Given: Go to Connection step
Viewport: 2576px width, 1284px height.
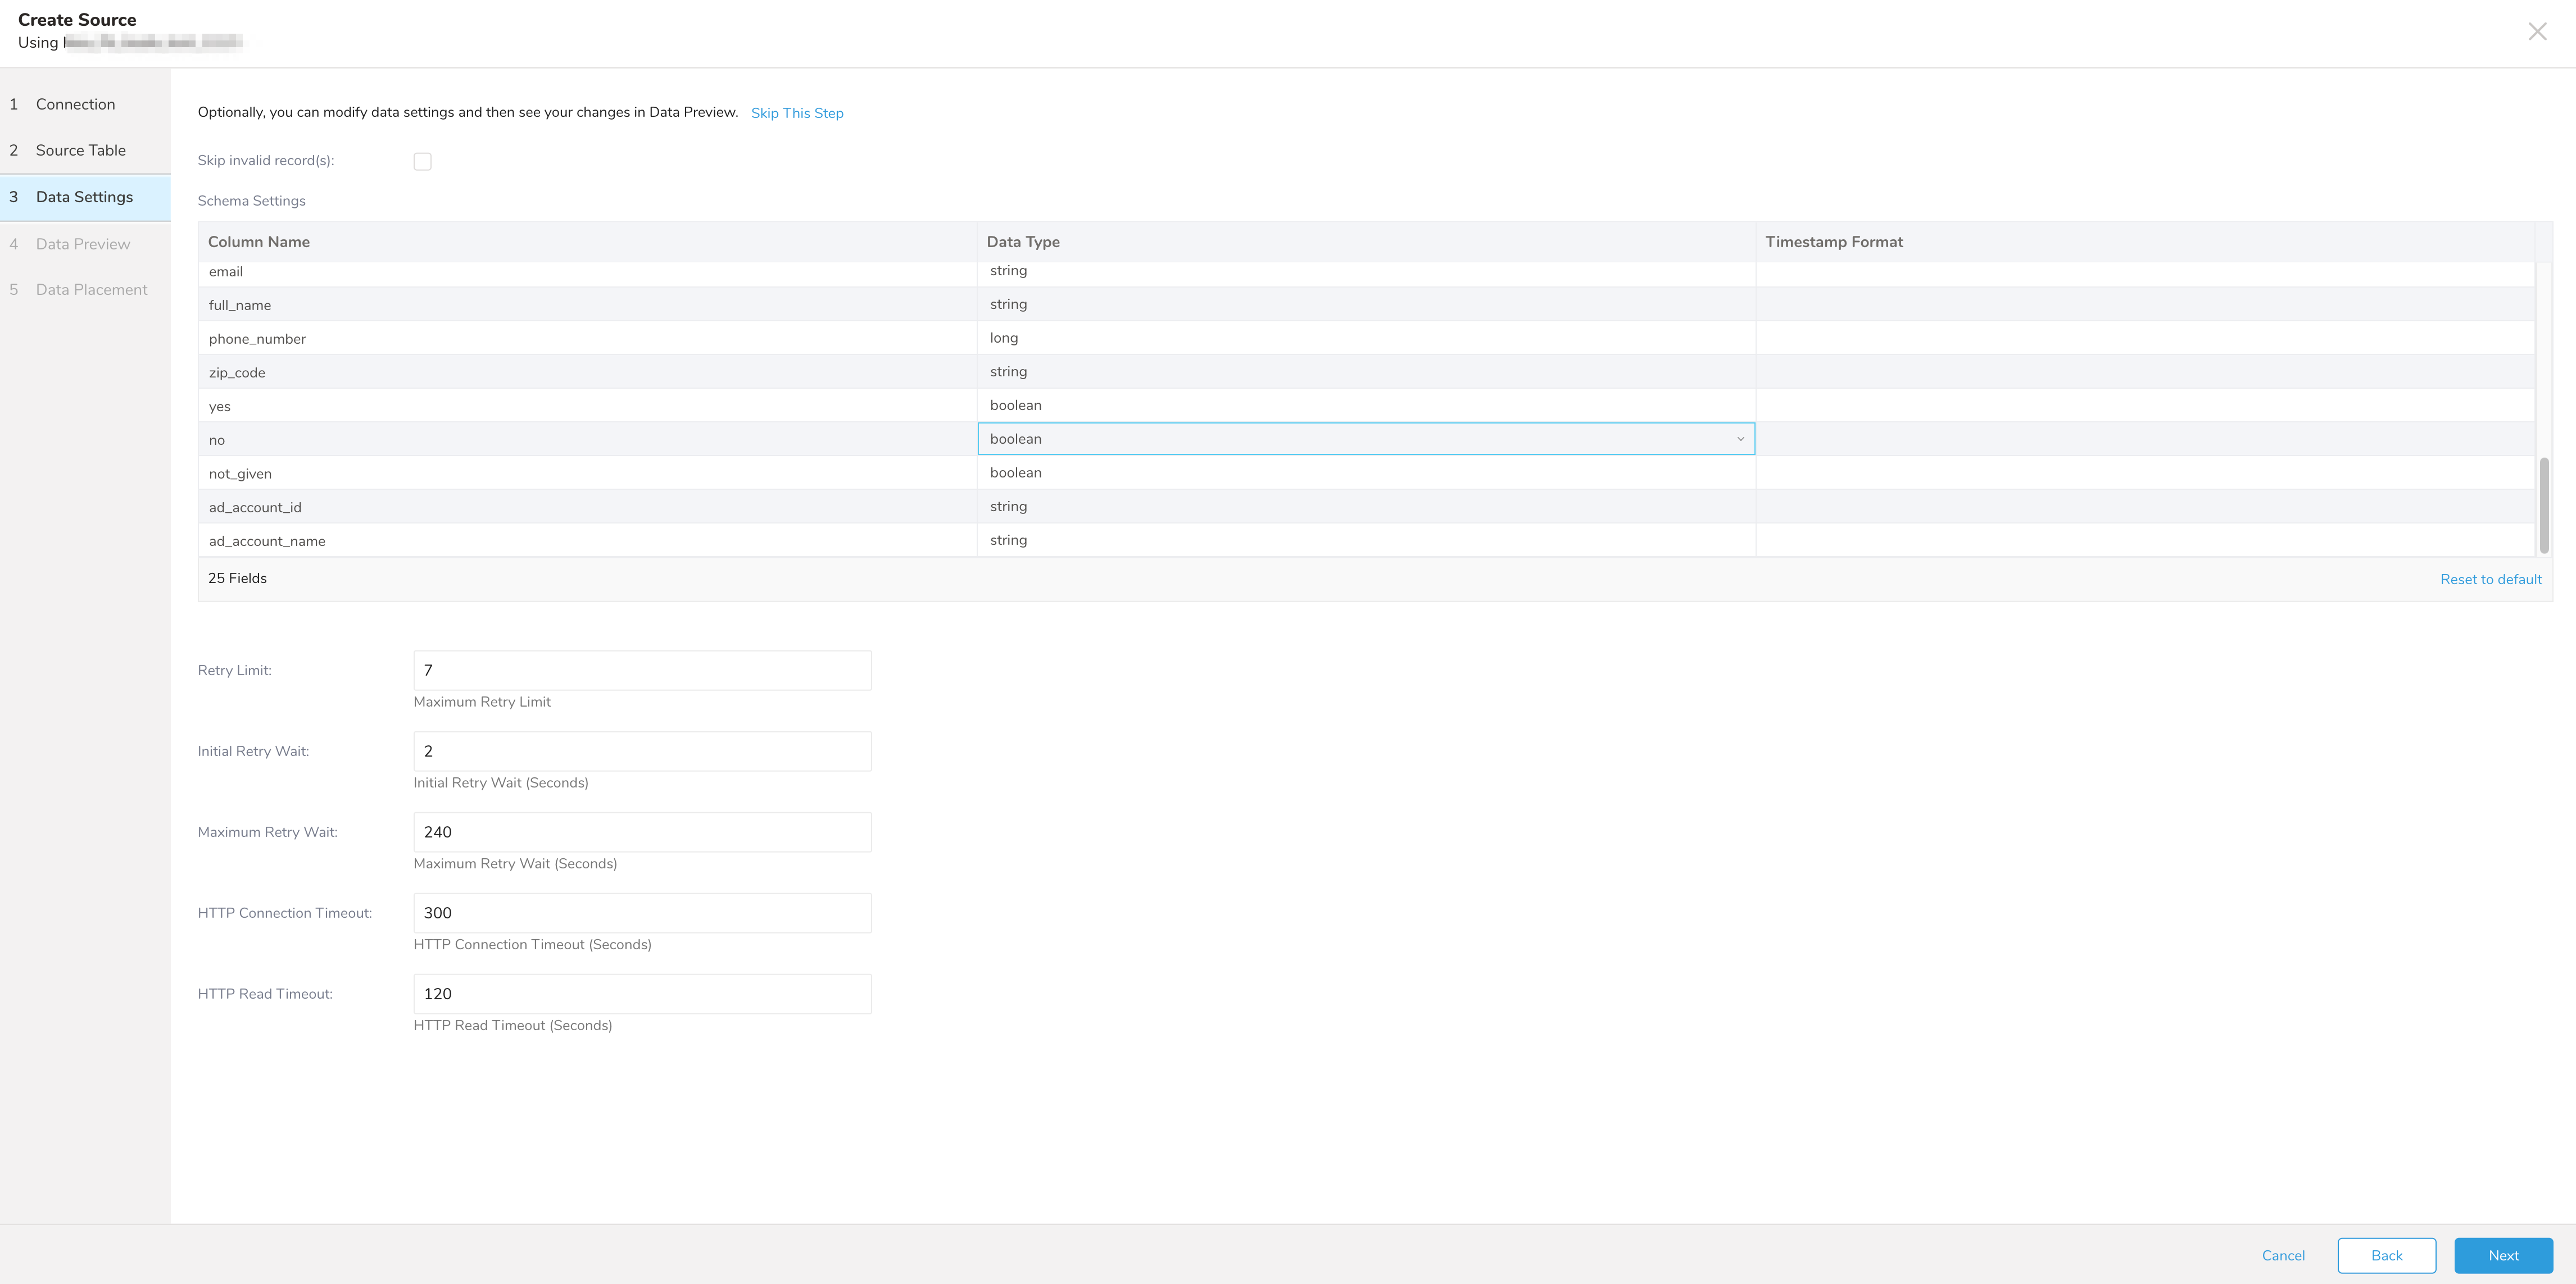Looking at the screenshot, I should (75, 104).
